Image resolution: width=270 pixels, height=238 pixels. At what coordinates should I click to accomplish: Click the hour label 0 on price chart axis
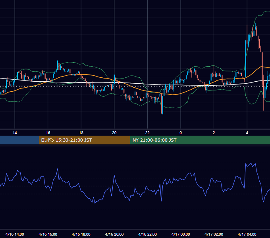click(x=181, y=133)
